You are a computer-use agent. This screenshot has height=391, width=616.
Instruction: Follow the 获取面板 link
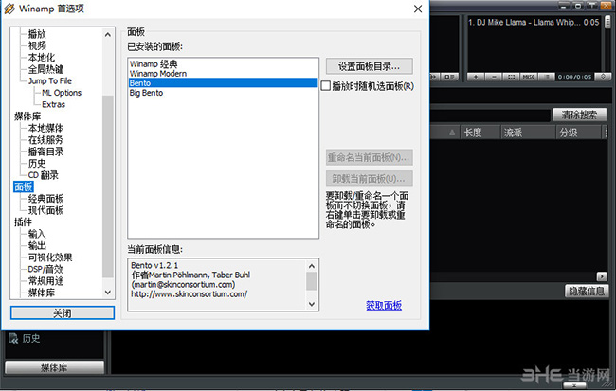tap(384, 306)
